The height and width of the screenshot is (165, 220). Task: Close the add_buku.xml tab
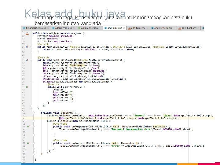147,28
